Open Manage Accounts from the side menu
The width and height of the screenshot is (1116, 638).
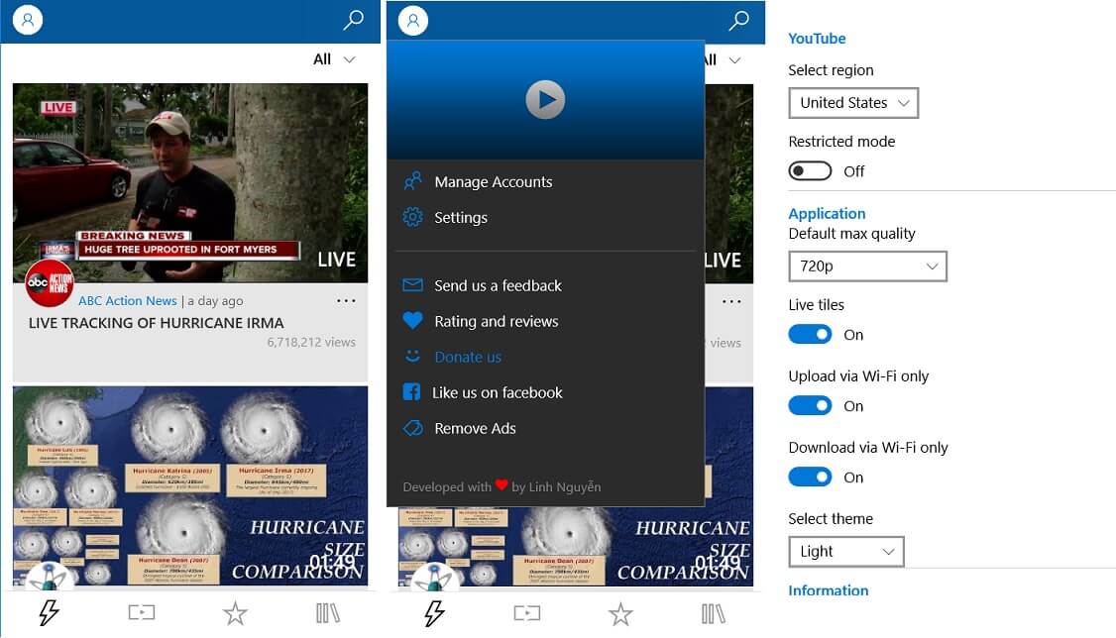(x=546, y=181)
